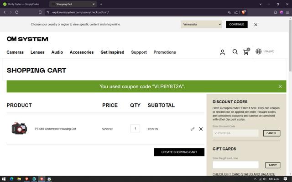The image size is (292, 182).
Task: Go forward in browser history
Action: coord(10,12)
